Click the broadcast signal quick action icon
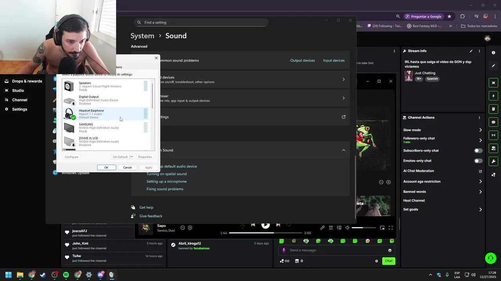The image size is (501, 281). 493,135
